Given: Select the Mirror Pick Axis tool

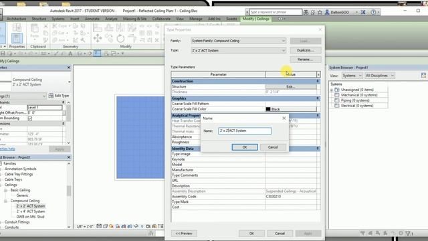Looking at the screenshot, I should 120,27.
